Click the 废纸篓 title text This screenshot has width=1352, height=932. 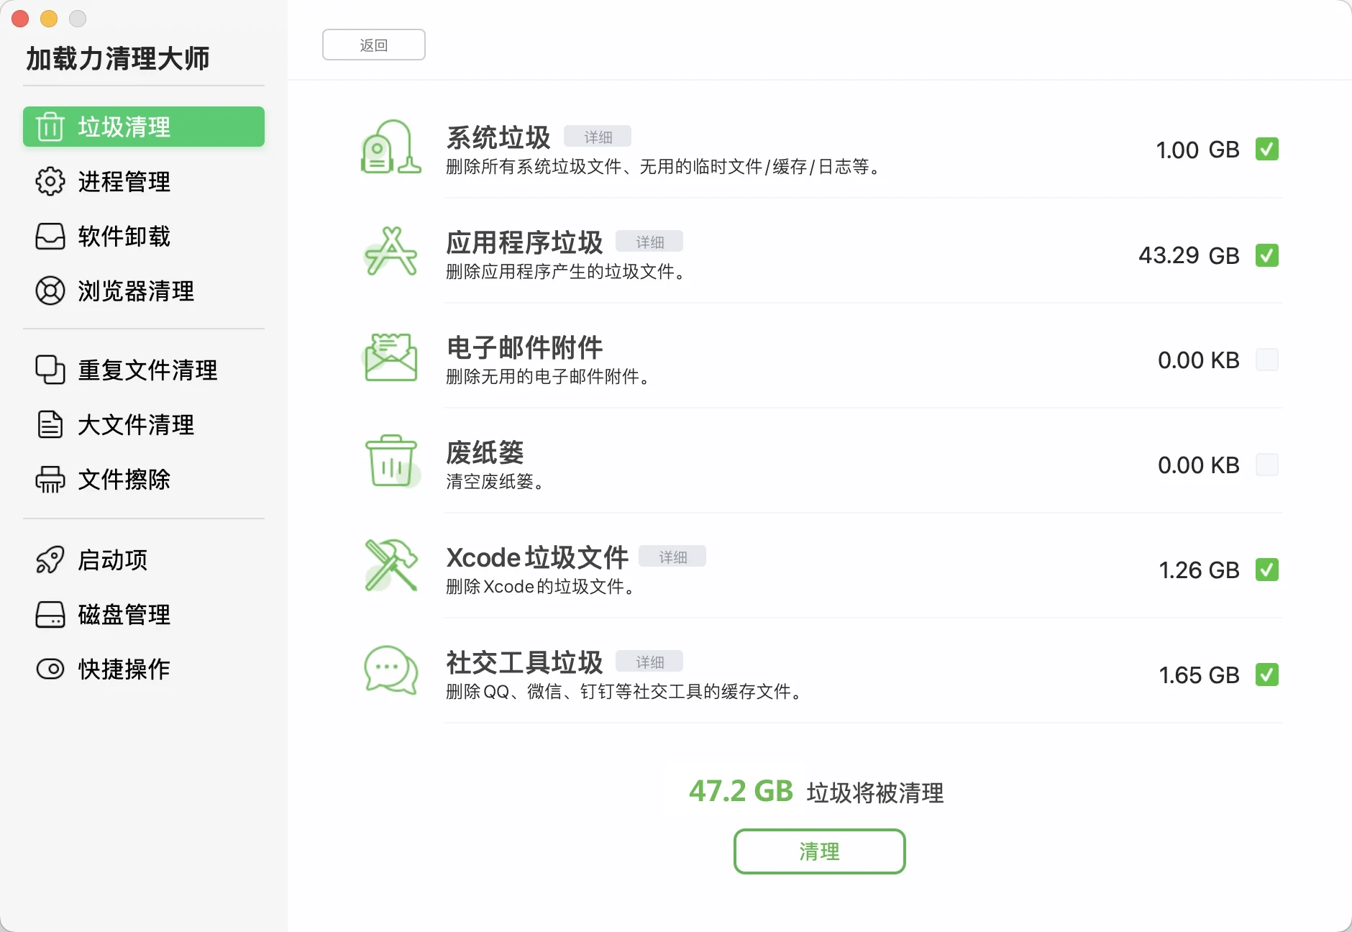point(485,452)
